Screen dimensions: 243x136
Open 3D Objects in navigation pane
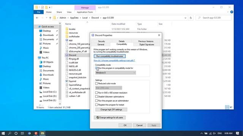coord(48,62)
